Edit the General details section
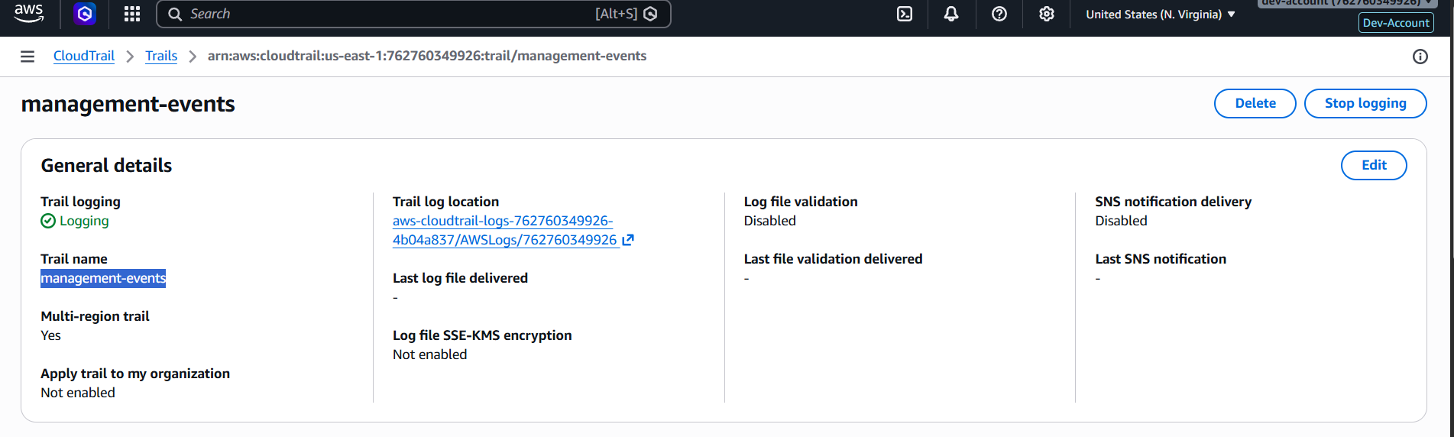This screenshot has width=1454, height=437. (x=1374, y=165)
